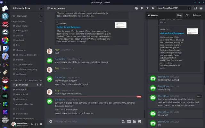Add a channel to the Paradise Lost category
This screenshot has height=128, width=205.
41,81
